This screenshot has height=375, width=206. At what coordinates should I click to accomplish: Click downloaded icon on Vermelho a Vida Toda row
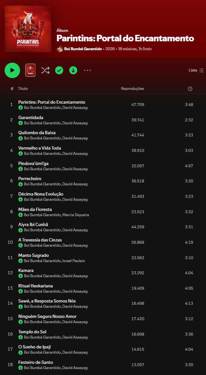click(x=21, y=154)
